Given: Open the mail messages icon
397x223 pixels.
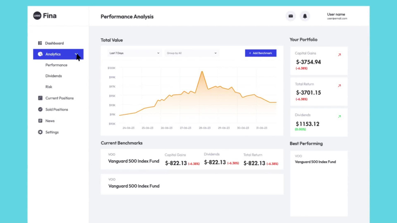Looking at the screenshot, I should tap(291, 16).
